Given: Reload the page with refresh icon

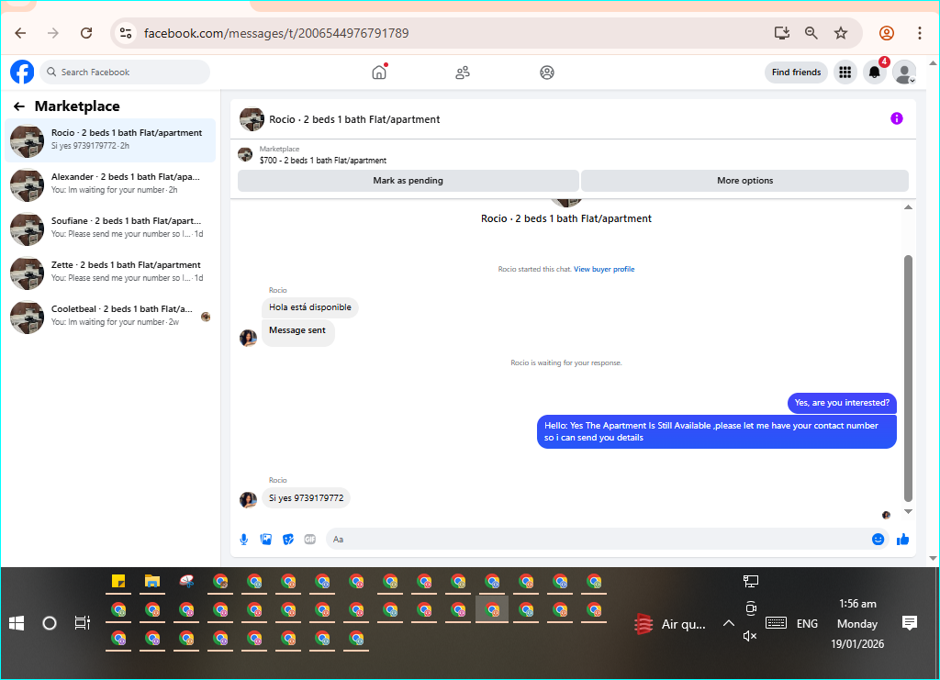Looking at the screenshot, I should pos(86,33).
